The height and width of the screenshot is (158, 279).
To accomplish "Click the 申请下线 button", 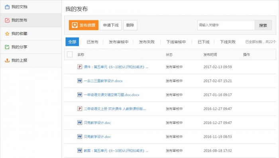I will pyautogui.click(x=111, y=25).
